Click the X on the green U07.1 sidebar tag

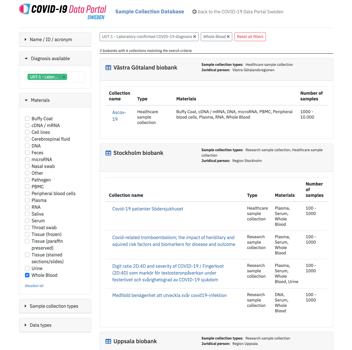[64, 77]
